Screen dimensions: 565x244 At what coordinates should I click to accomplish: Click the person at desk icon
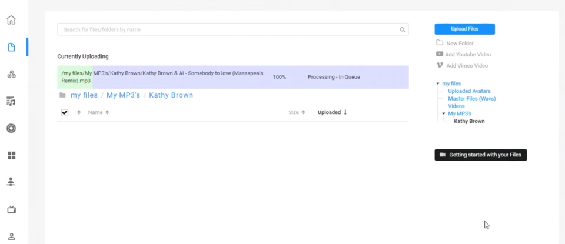pos(11,182)
